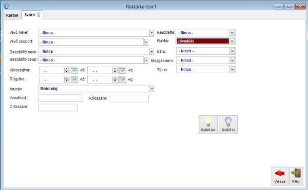Open calendar icon for Rögzítve -ig

click(123, 79)
